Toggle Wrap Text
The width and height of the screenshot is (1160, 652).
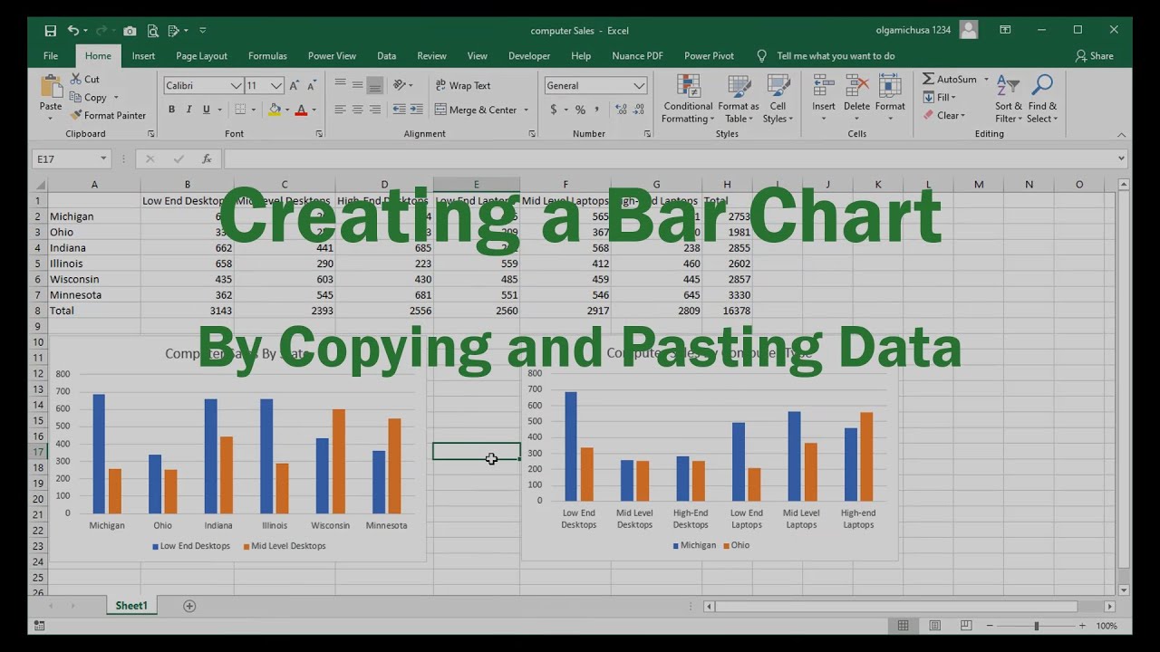[463, 85]
